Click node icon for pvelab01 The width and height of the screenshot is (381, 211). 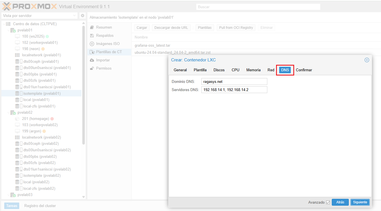point(13,30)
